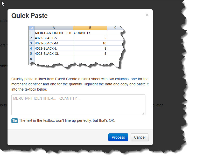The height and width of the screenshot is (163, 197).
Task: Click the spreadsheet select-all corner triangle
Action: (31, 28)
